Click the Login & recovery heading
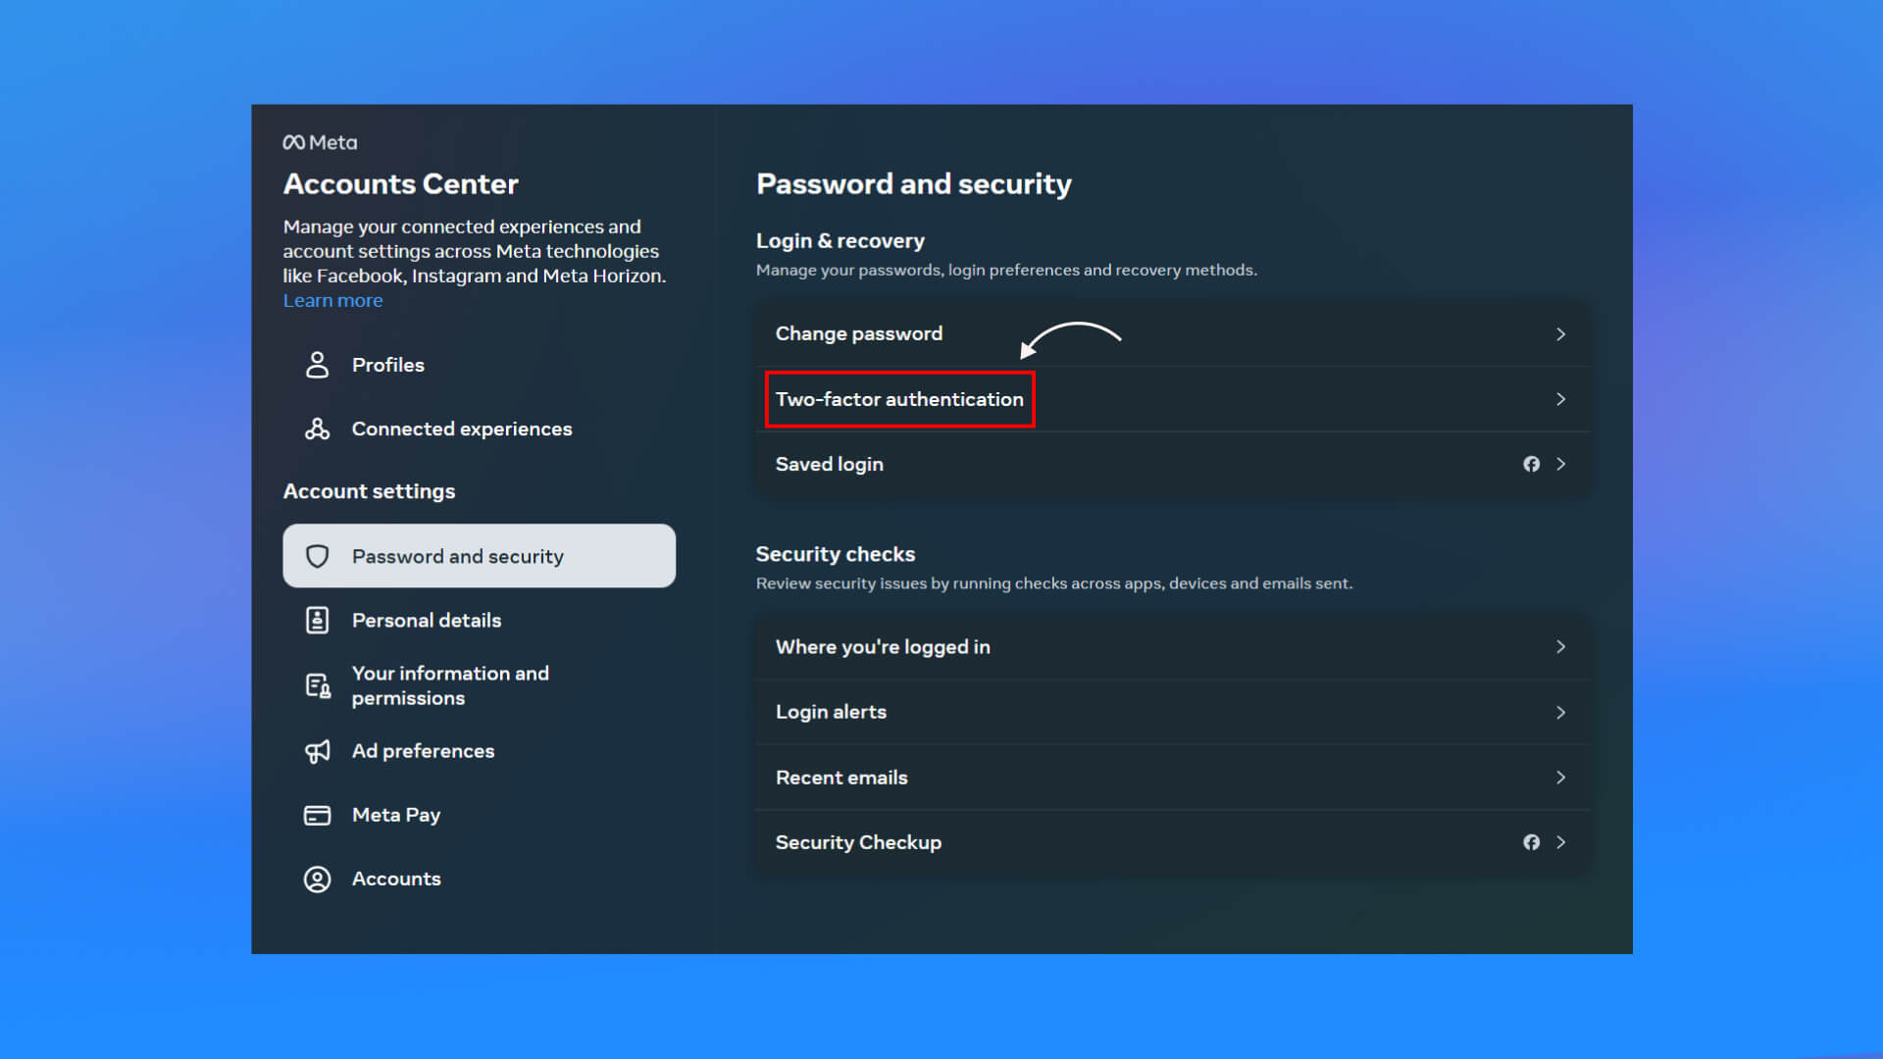This screenshot has width=1883, height=1059. [x=840, y=241]
